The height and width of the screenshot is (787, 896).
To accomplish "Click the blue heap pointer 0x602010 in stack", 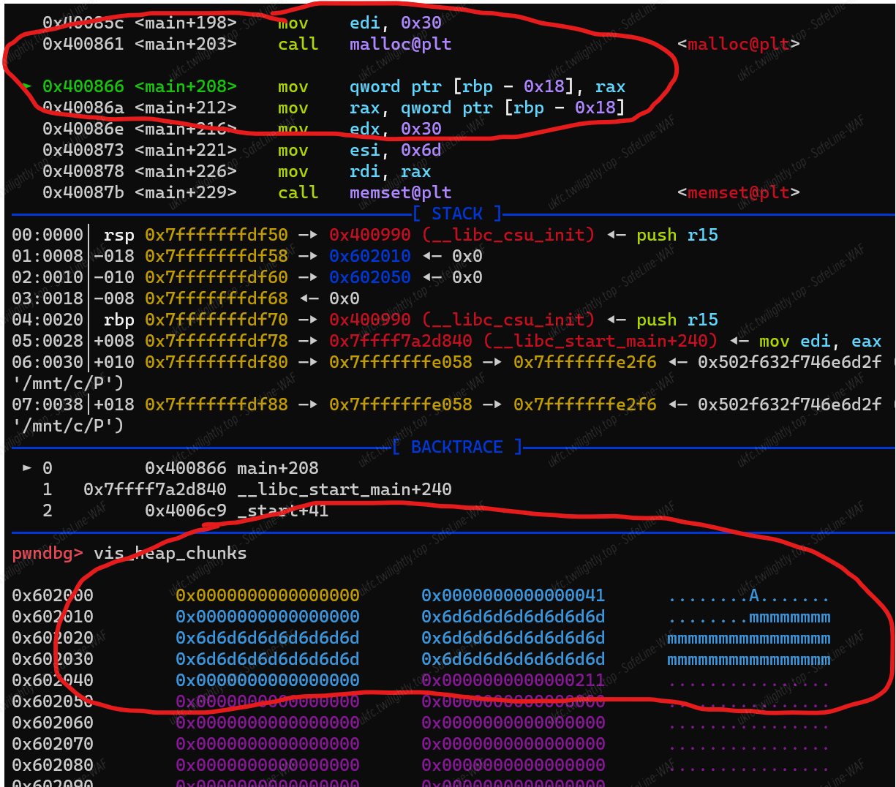I will 370,256.
